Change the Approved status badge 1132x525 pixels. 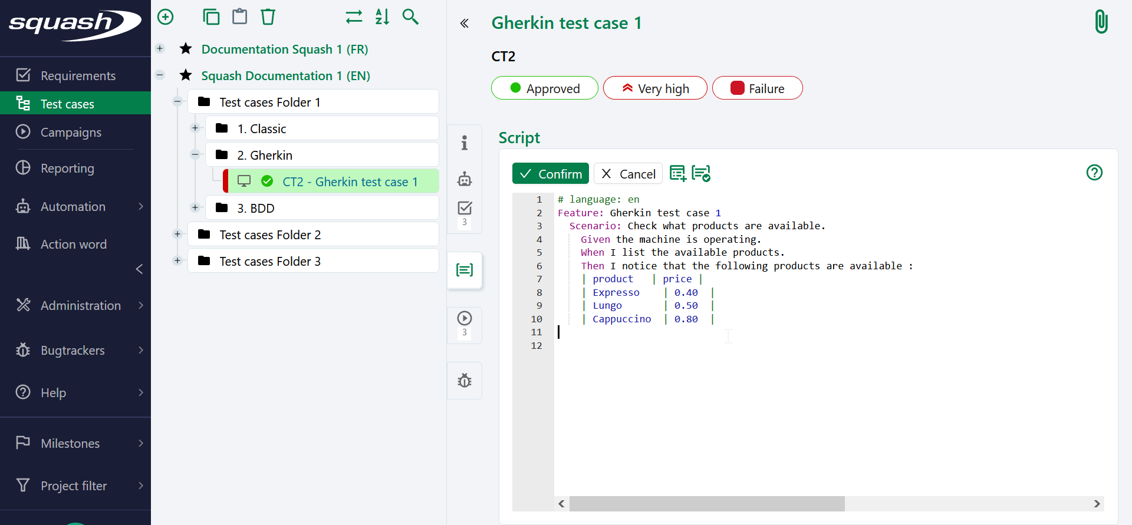pyautogui.click(x=544, y=88)
